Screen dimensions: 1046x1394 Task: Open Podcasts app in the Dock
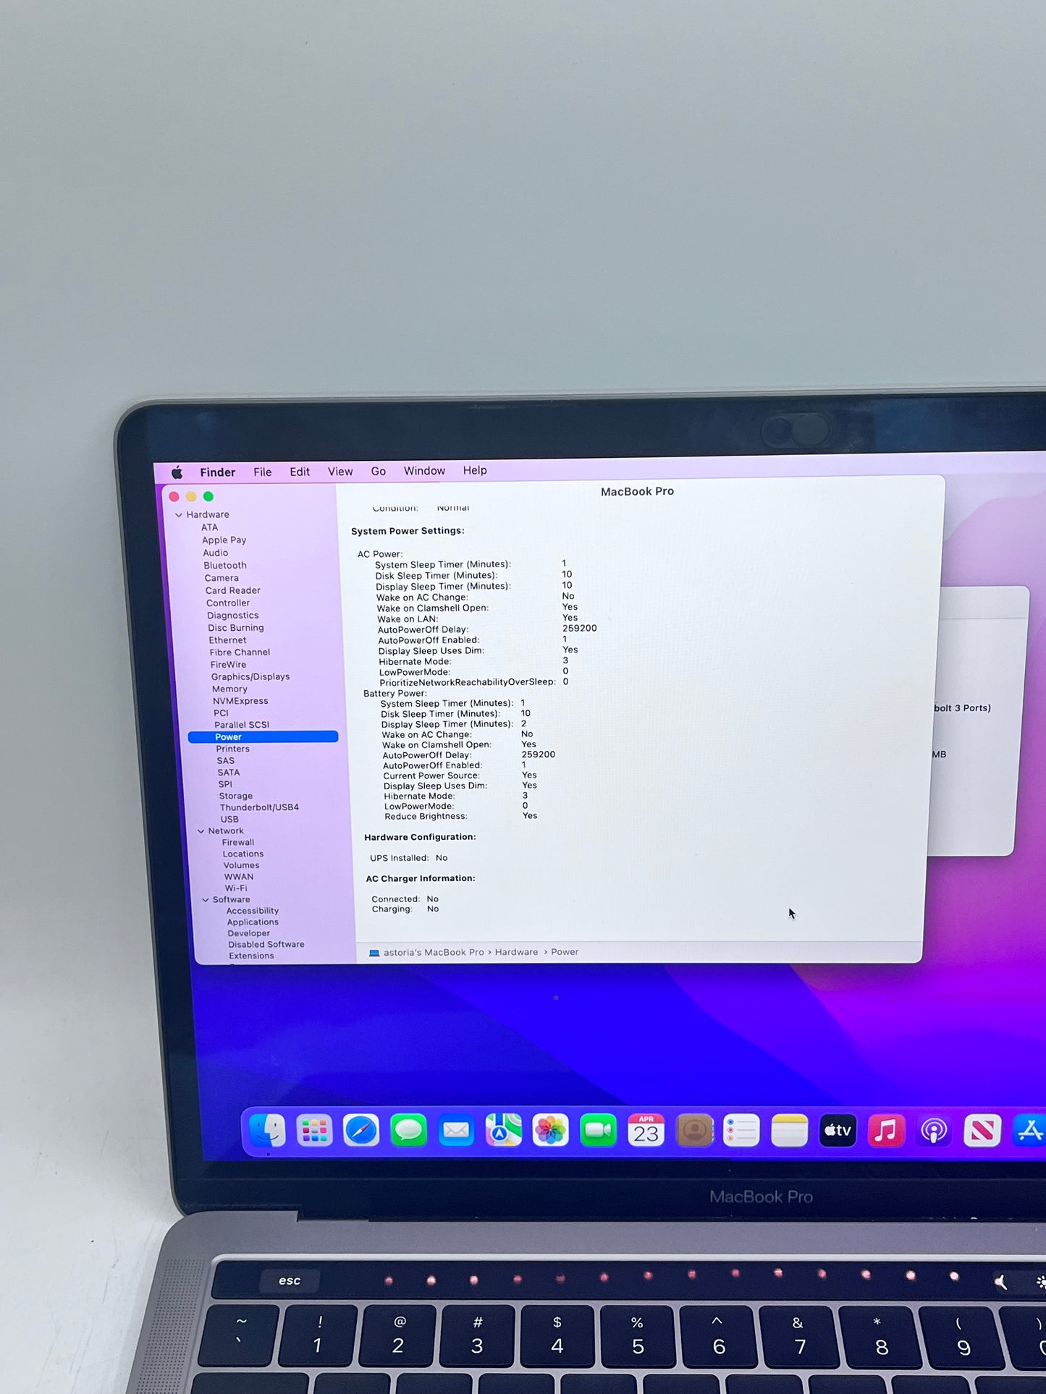(x=934, y=1131)
